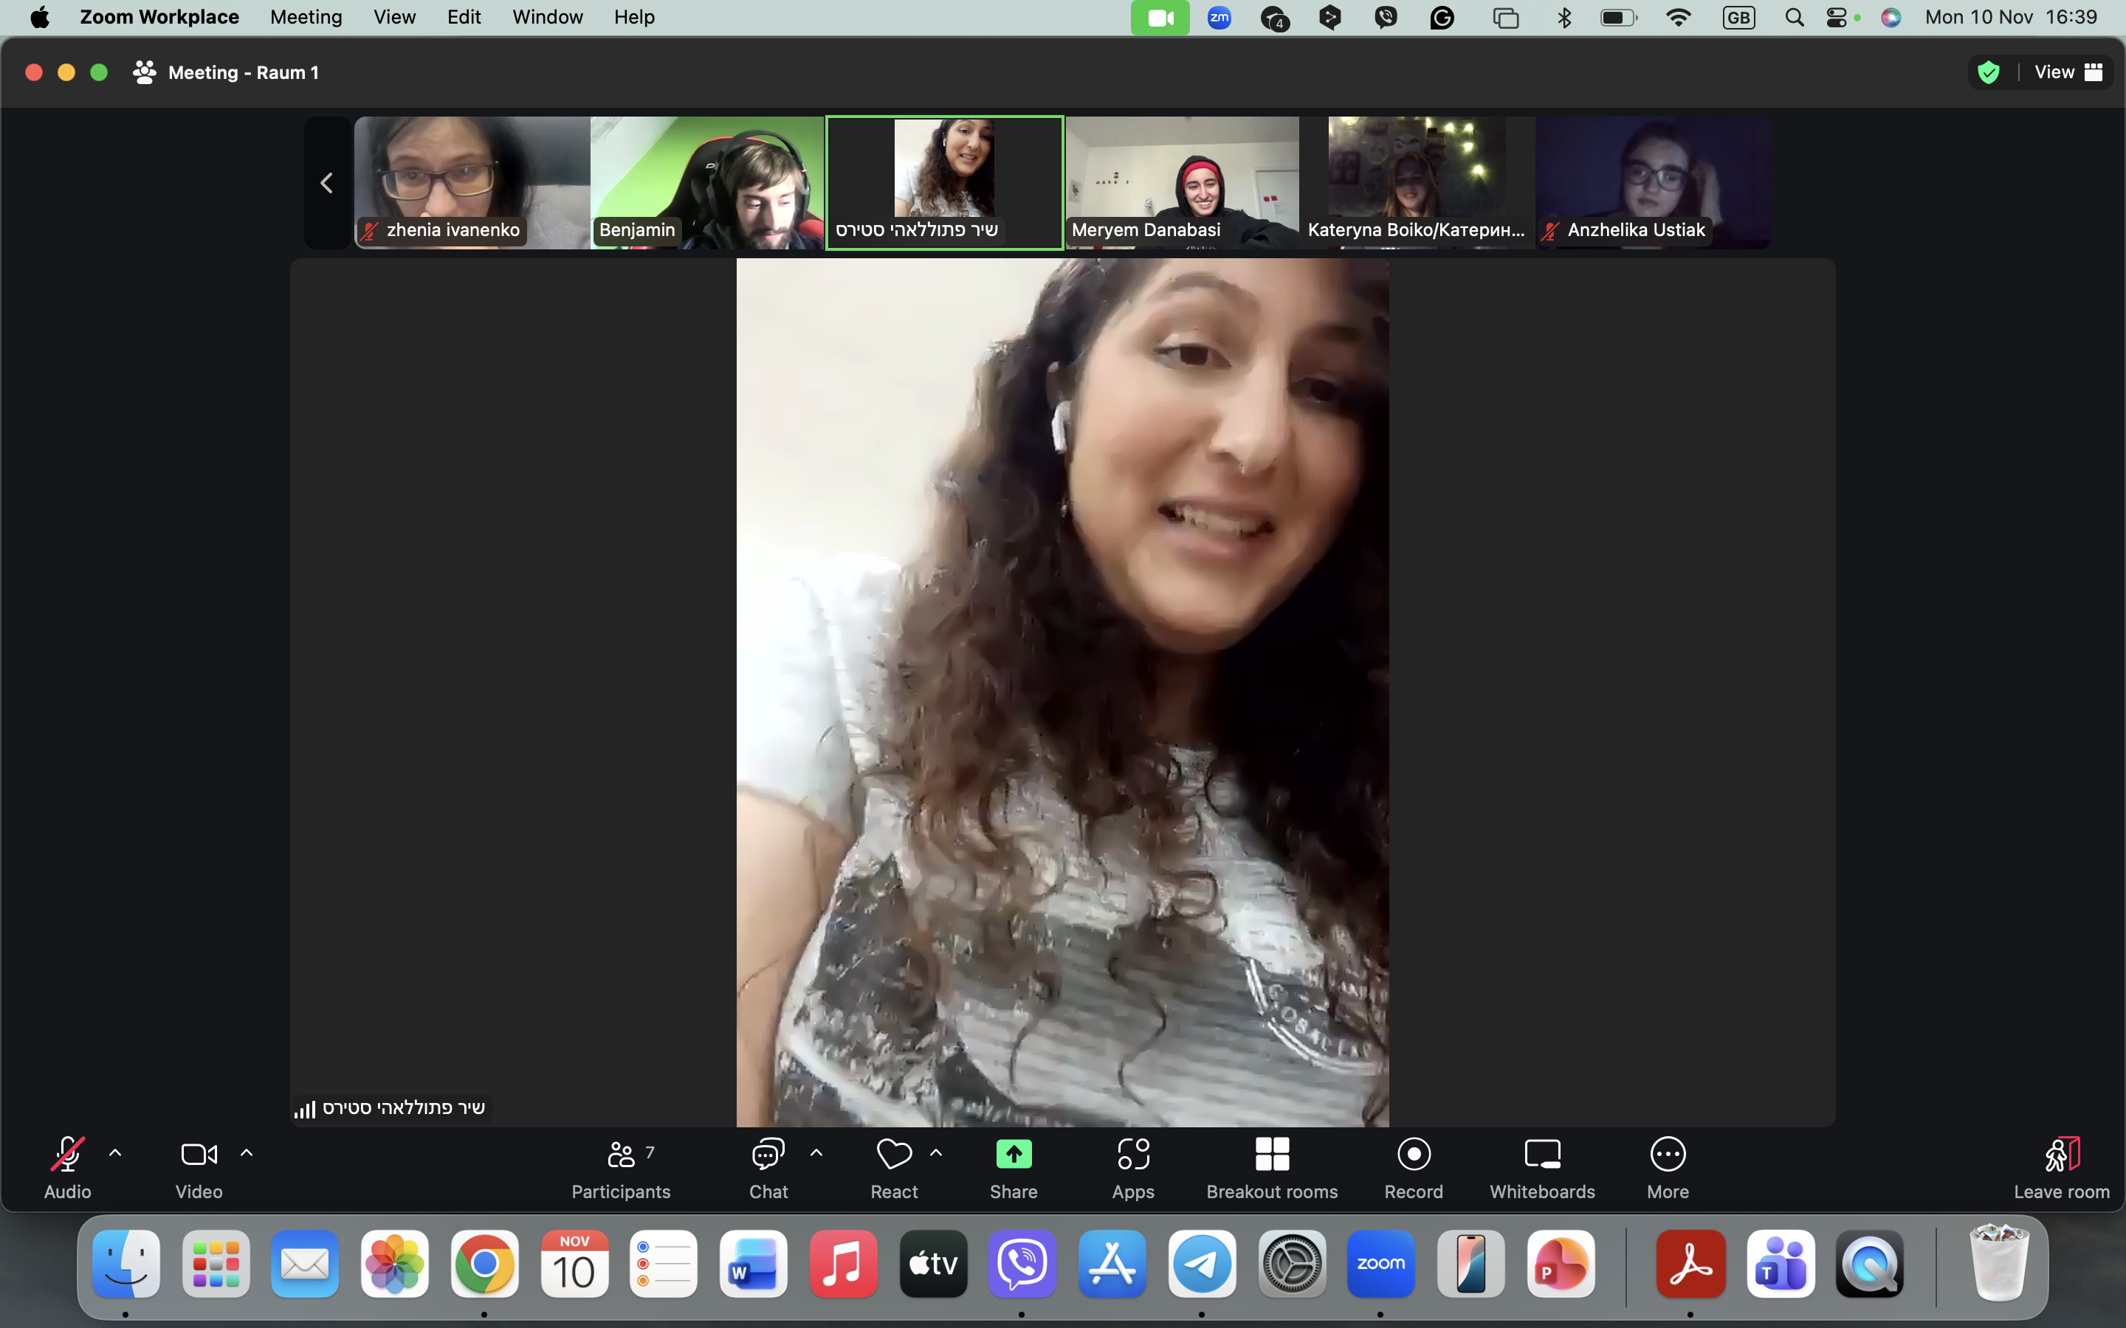Open the Chat panel

coord(768,1168)
